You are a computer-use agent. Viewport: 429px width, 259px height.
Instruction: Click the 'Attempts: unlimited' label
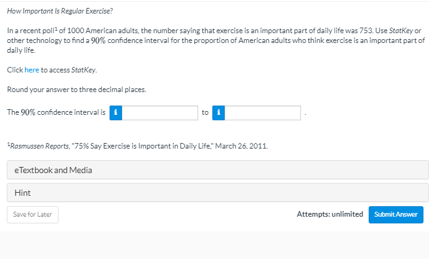tap(329, 214)
